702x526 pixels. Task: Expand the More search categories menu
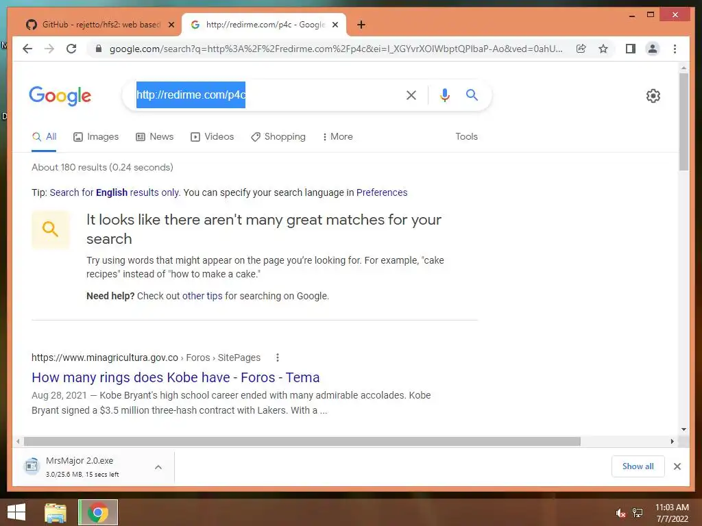337,137
